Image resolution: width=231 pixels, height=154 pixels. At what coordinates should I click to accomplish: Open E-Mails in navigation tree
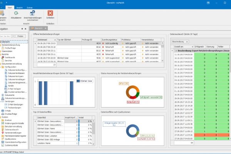tap(8, 111)
